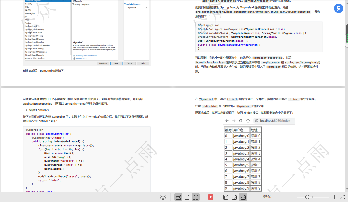Enter full screen mode
This screenshot has width=348, height=202.
(x=342, y=197)
